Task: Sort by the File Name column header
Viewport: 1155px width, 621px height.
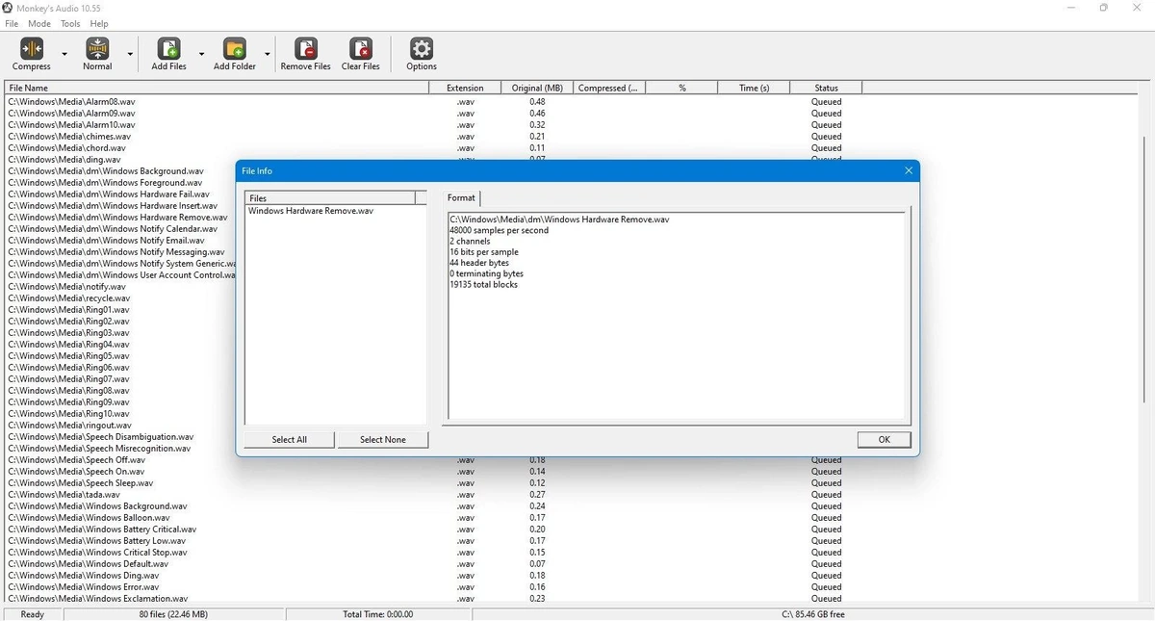Action: (x=217, y=88)
